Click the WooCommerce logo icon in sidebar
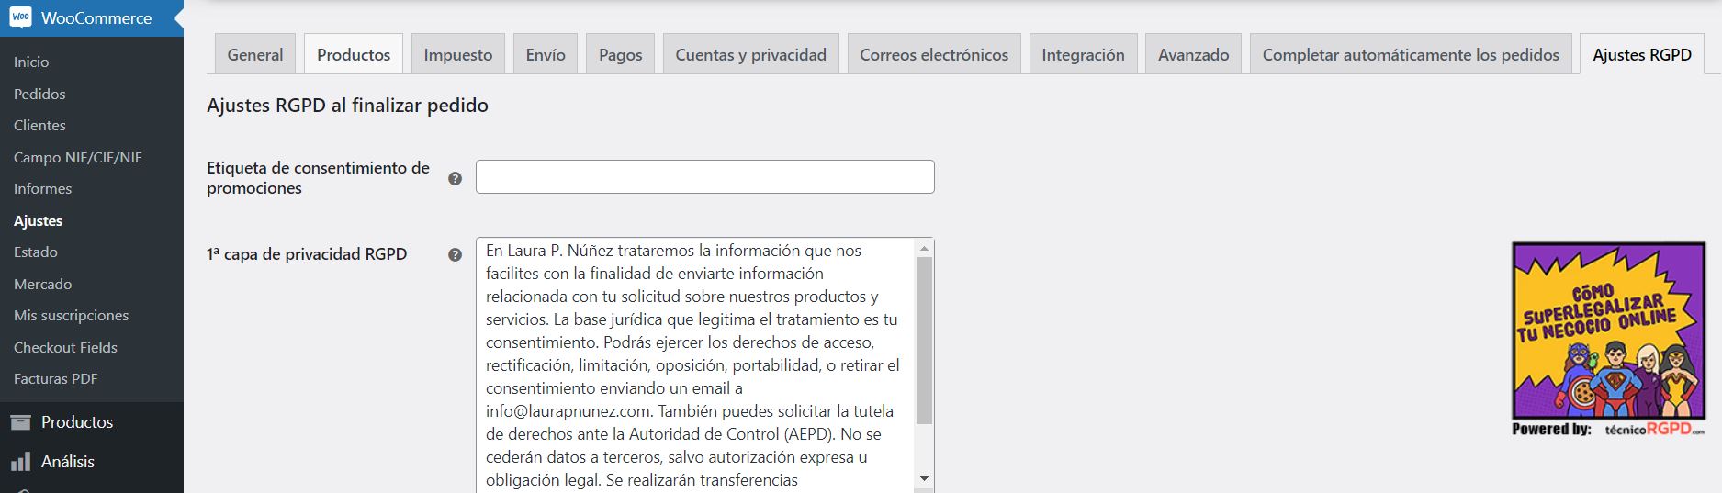The height and width of the screenshot is (493, 1722). tap(20, 17)
